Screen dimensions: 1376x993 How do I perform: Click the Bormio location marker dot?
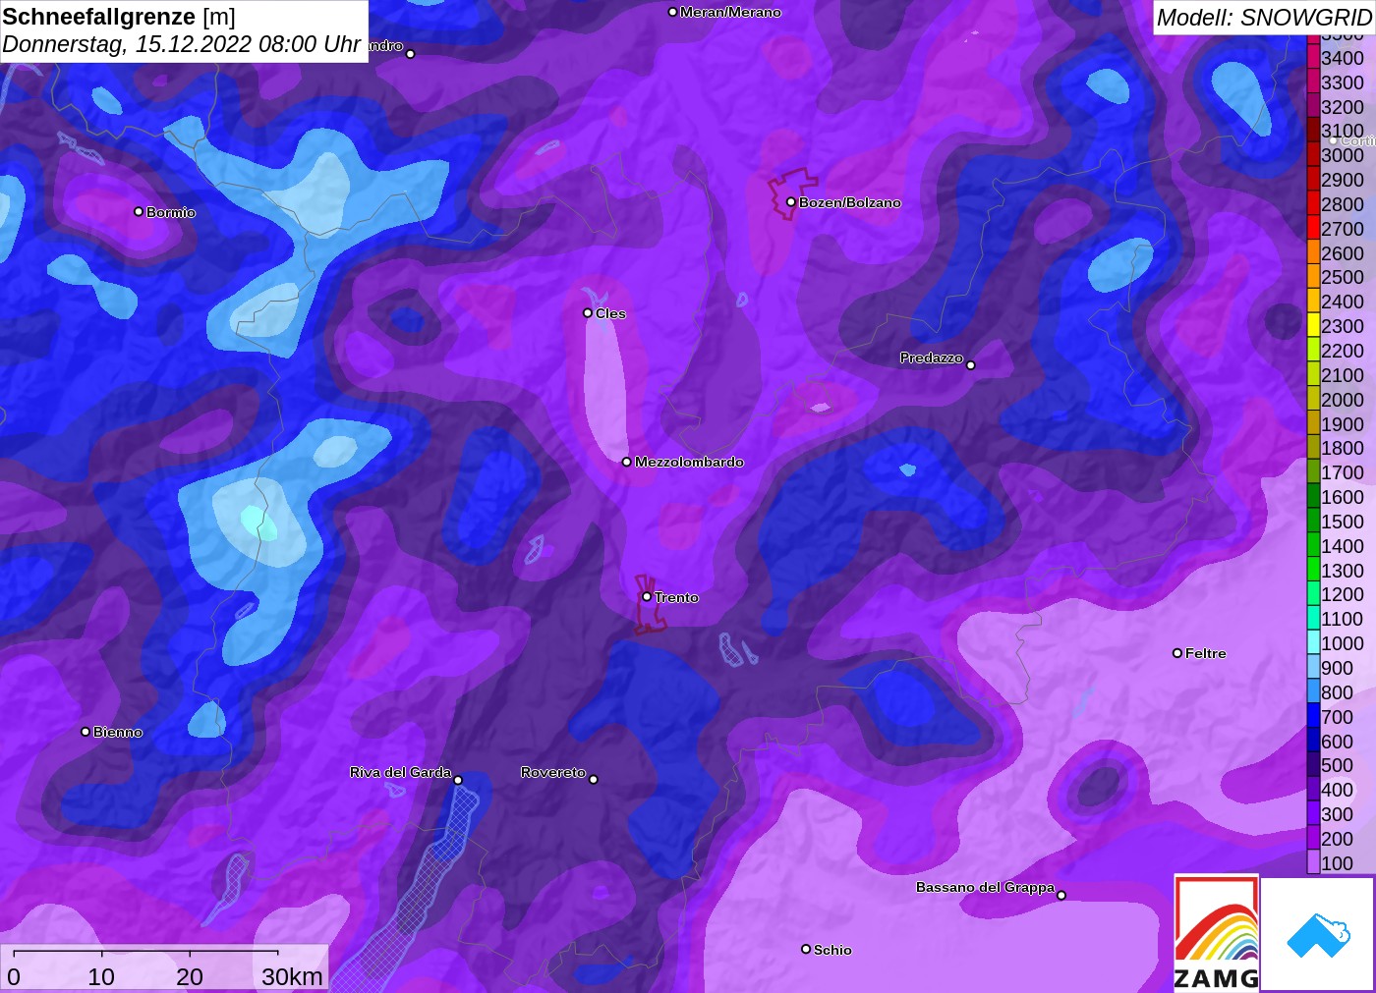[x=139, y=211]
